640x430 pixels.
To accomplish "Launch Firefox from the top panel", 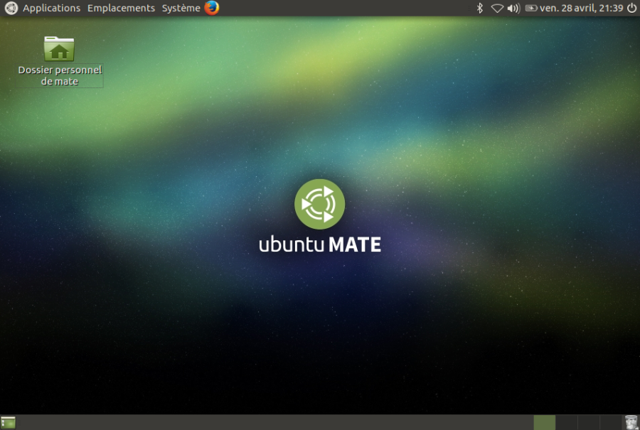I will (x=211, y=9).
